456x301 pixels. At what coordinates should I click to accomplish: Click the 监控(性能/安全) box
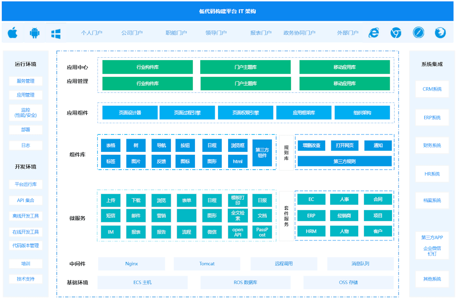coord(26,112)
